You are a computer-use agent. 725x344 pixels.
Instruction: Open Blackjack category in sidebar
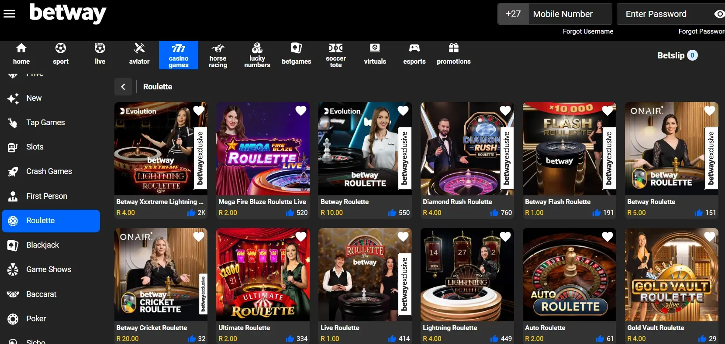pyautogui.click(x=51, y=245)
